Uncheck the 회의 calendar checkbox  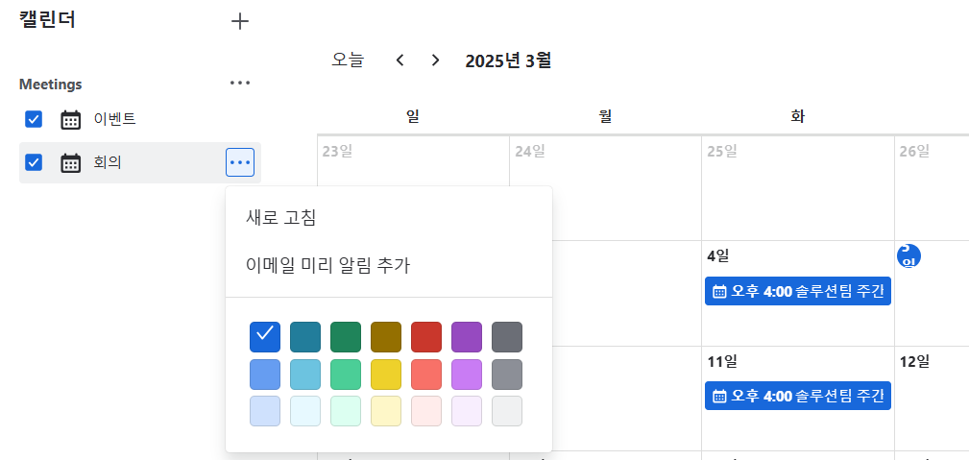[34, 162]
